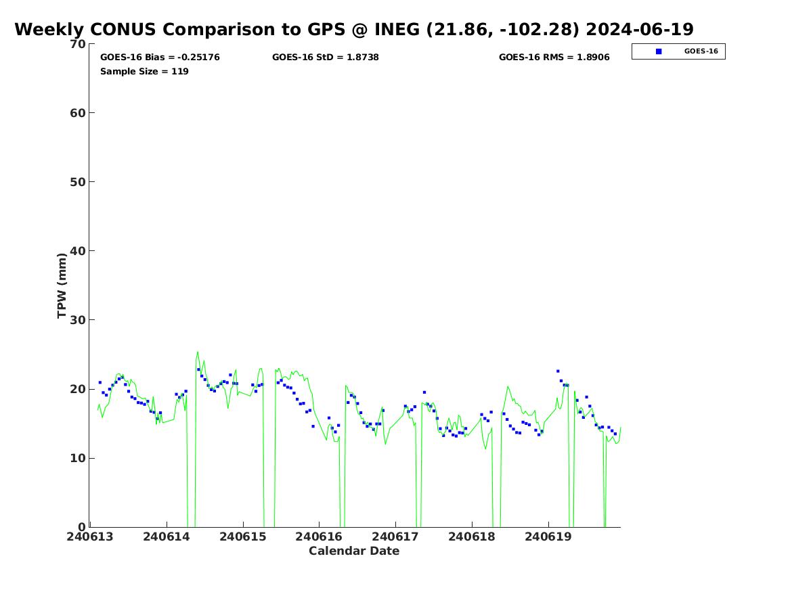Click the TPW (mm) y-axis label
The image size is (790, 592).
point(62,286)
